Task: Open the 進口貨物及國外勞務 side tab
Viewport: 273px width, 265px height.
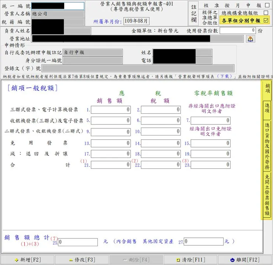Action: point(267,146)
